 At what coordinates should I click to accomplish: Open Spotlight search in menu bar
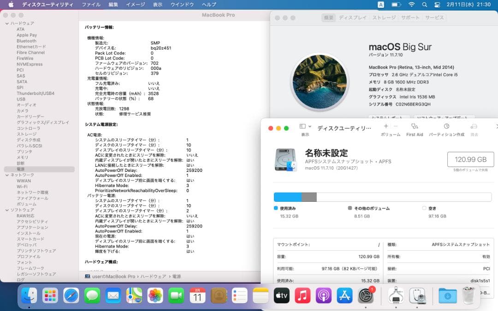[x=425, y=5]
